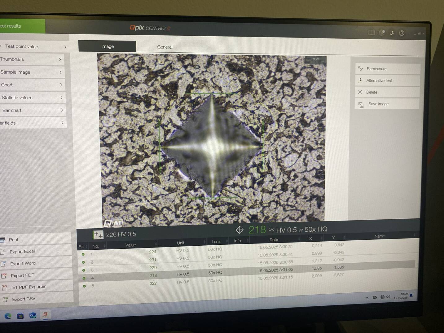Sort table by the Date column header

(x=274, y=239)
